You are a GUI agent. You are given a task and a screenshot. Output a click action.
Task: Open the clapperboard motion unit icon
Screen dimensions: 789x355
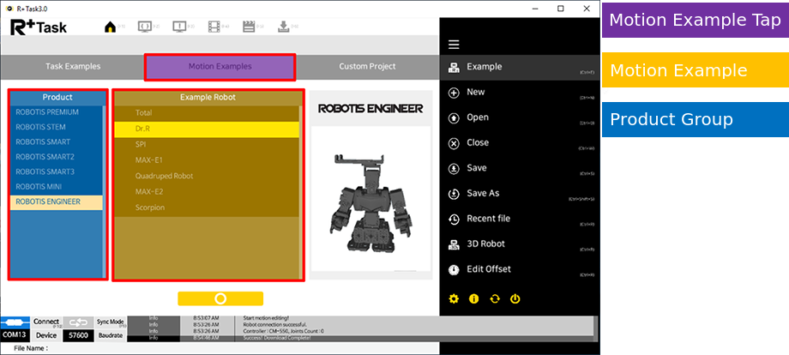tap(249, 27)
